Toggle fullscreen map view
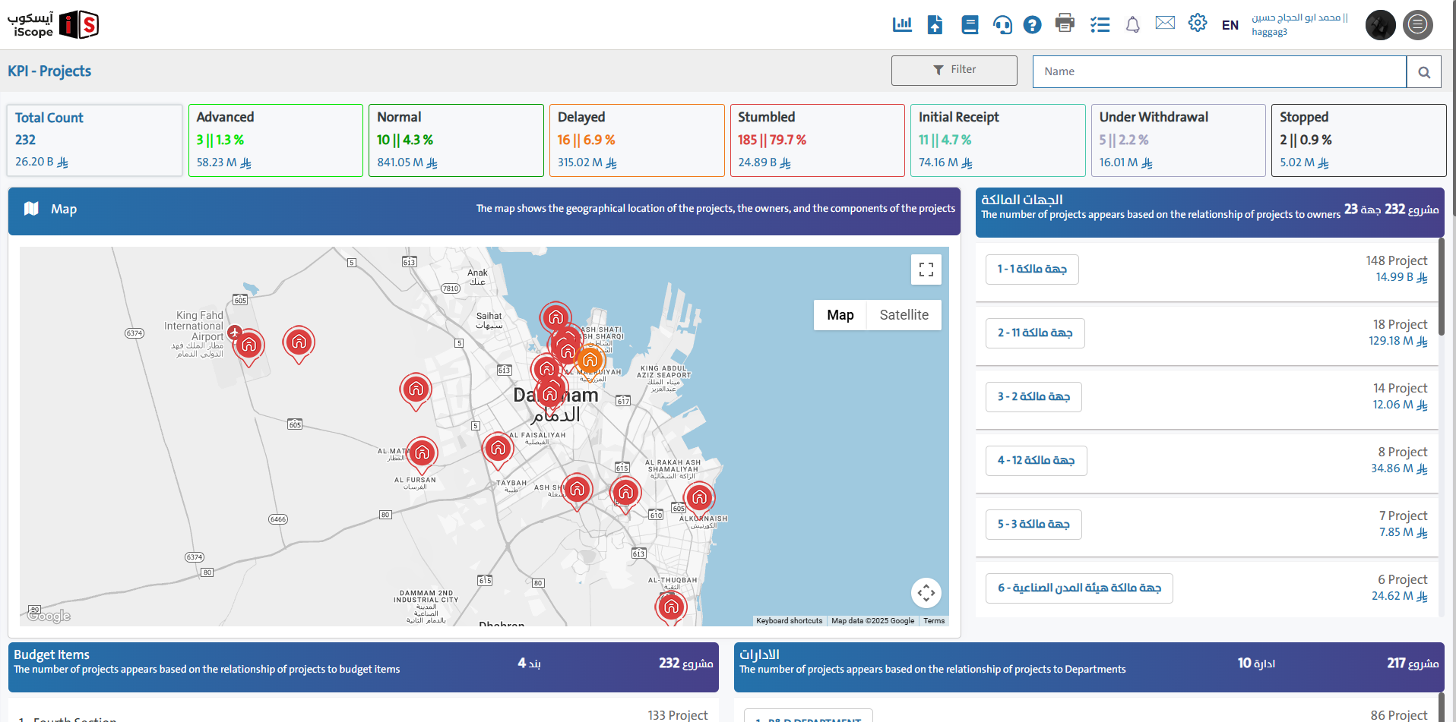The width and height of the screenshot is (1456, 722). click(926, 270)
